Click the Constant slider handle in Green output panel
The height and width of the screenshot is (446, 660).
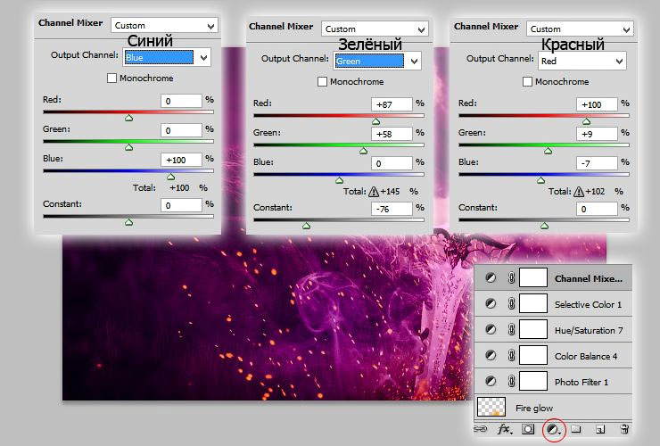click(307, 227)
